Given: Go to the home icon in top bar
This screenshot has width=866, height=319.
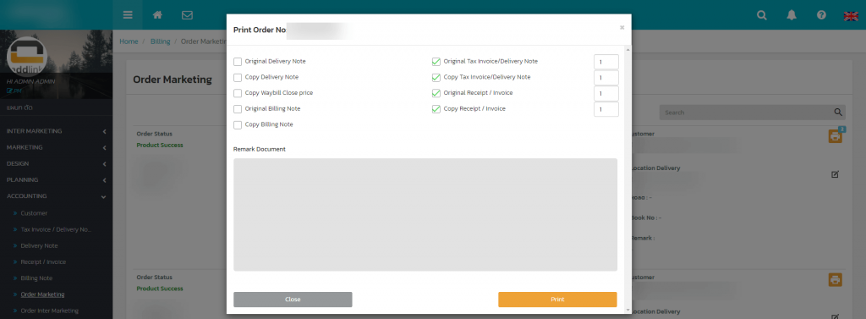Looking at the screenshot, I should click(x=157, y=15).
